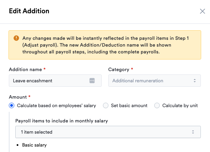
Task: Click the 'Addition name' field label
Action: (25, 69)
